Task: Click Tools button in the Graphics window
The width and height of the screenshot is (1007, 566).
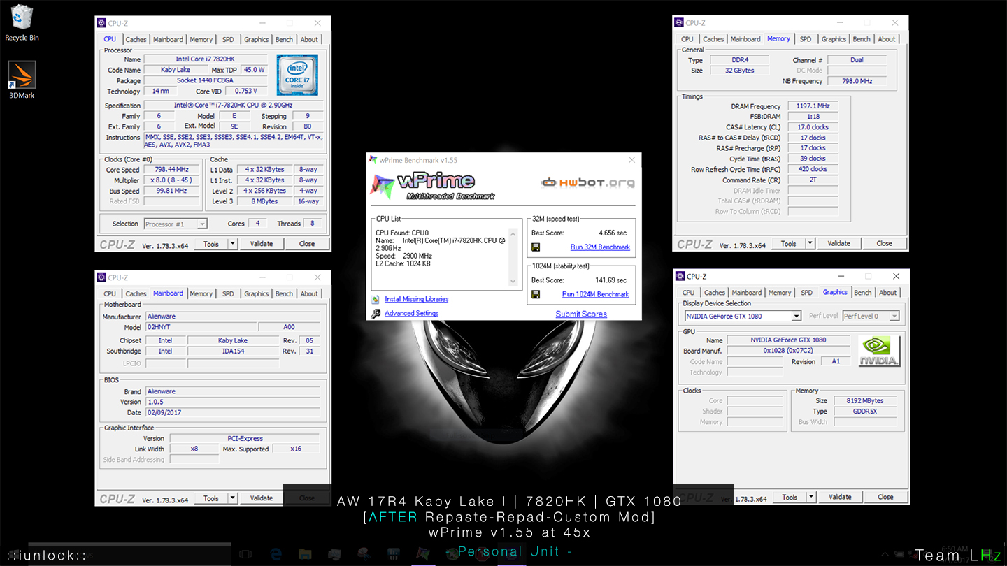Action: pos(790,497)
